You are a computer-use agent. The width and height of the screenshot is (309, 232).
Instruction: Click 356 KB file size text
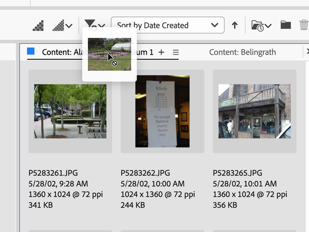[x=225, y=205]
